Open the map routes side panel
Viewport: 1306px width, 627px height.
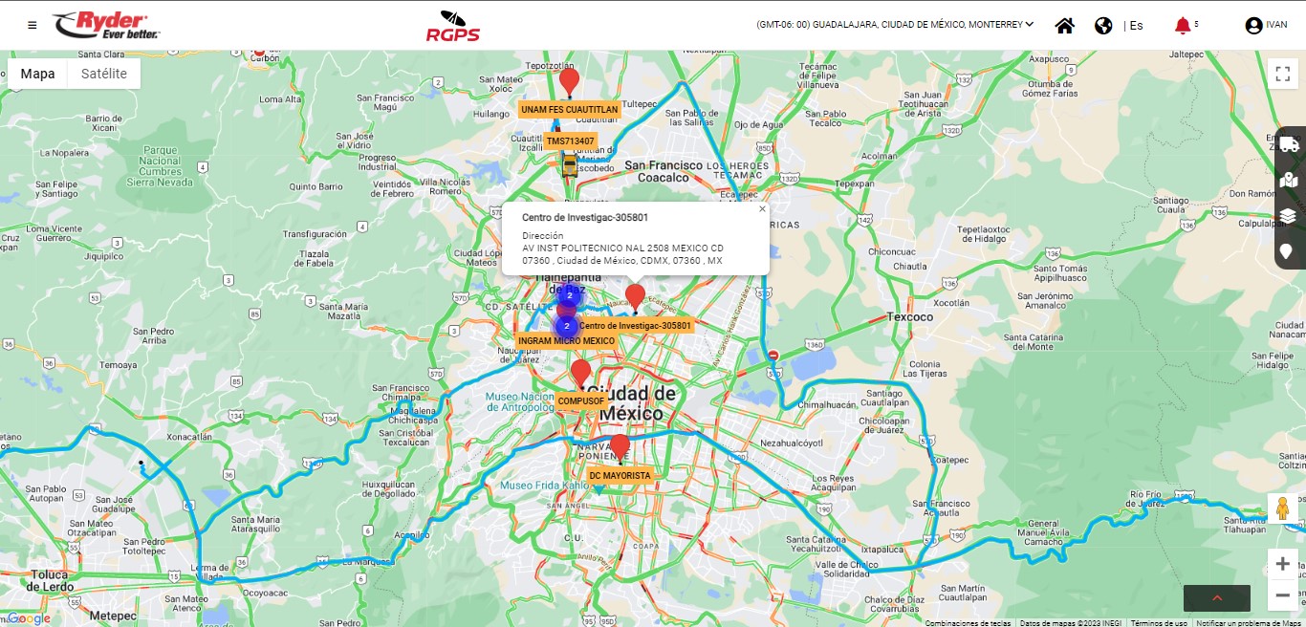(x=1289, y=180)
